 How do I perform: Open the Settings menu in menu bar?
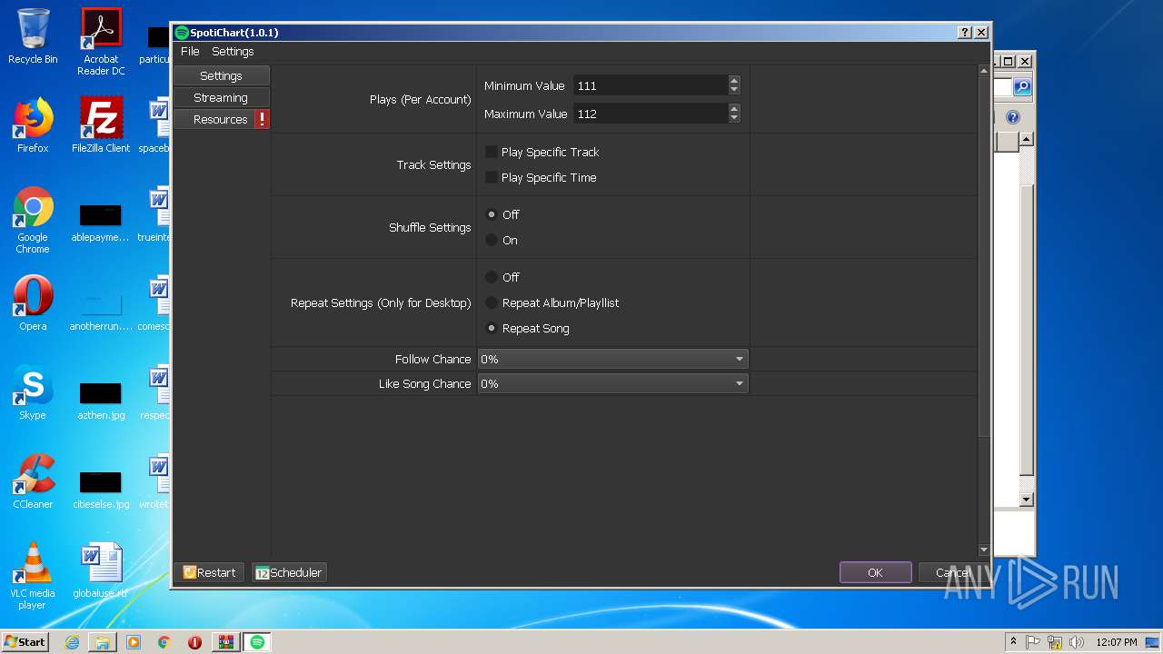(x=233, y=52)
